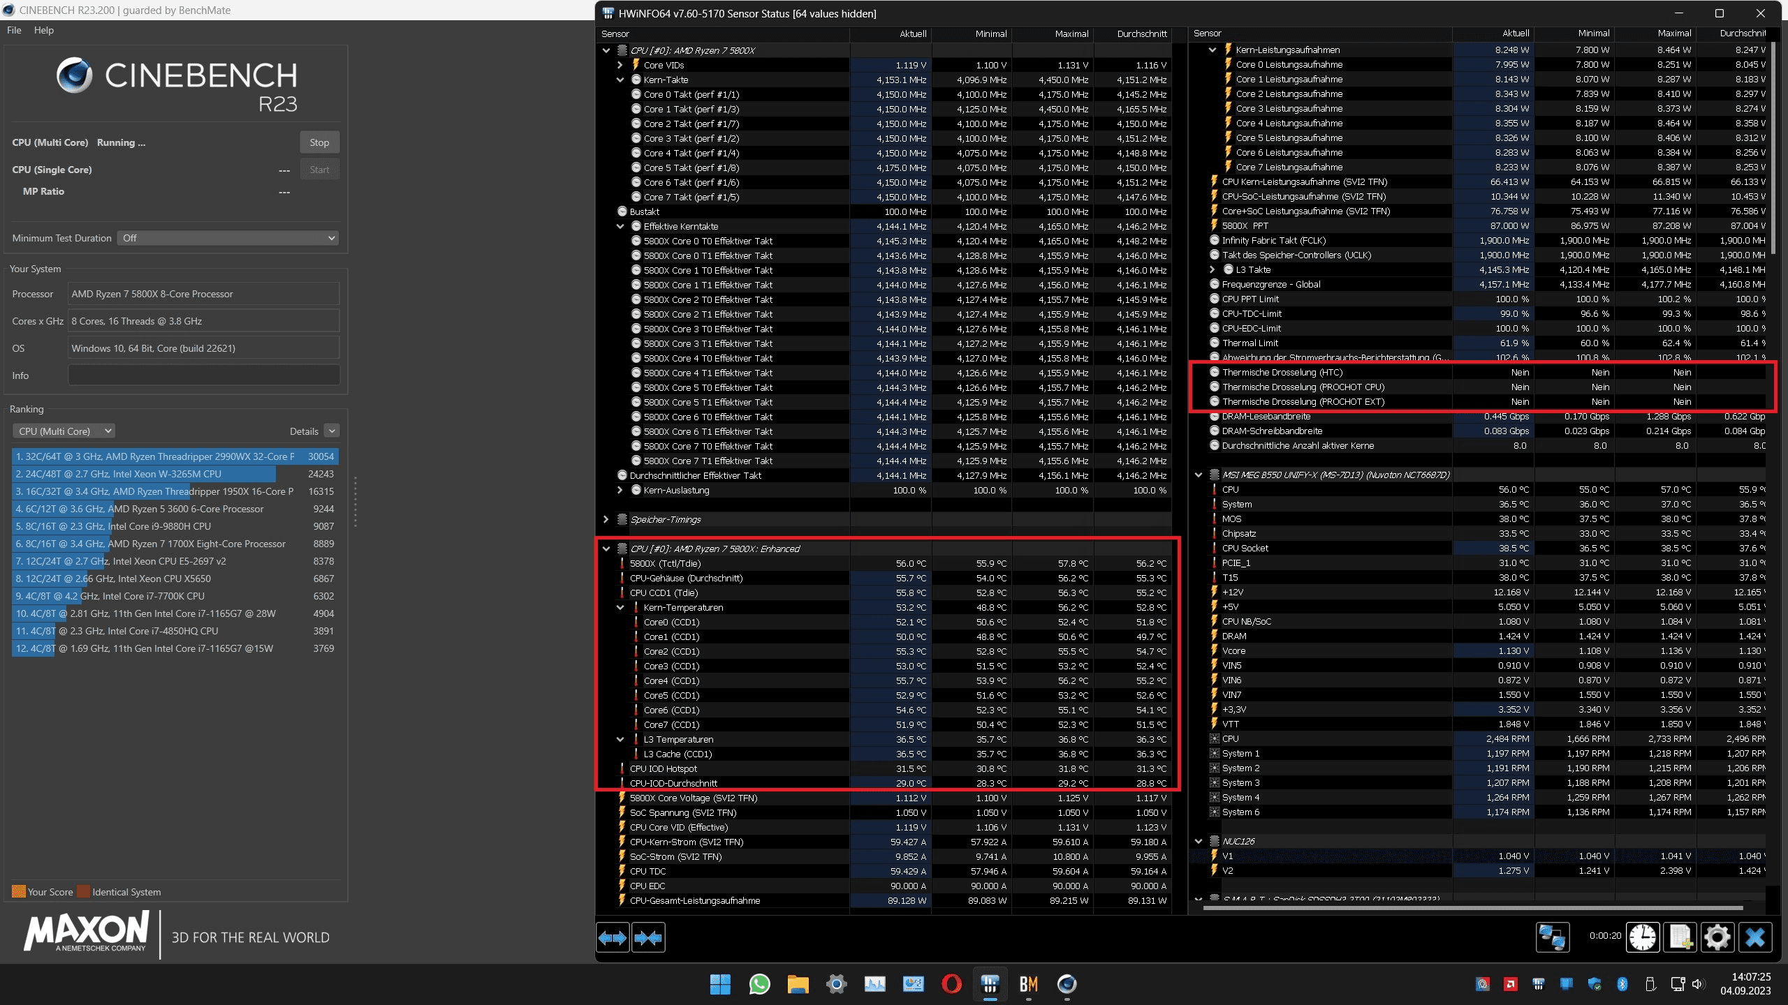This screenshot has height=1005, width=1788.
Task: Select ranking entry Intel Core i7-7700K
Action: pyautogui.click(x=175, y=596)
